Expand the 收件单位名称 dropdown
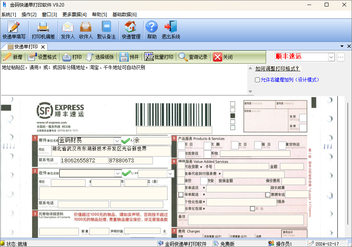Viewport: 352px width, 247px height. [117, 174]
